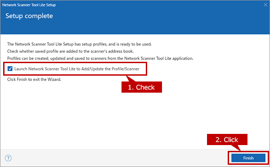Viewport: 270px width, 167px height.
Task: Click the 'Profiles can be created, updated and saved' line
Action: pos(100,58)
